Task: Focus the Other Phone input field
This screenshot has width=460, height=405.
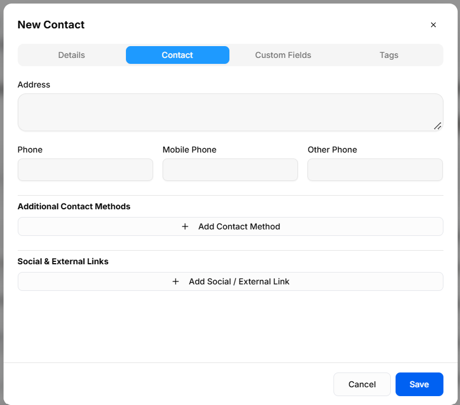Action: [x=375, y=170]
